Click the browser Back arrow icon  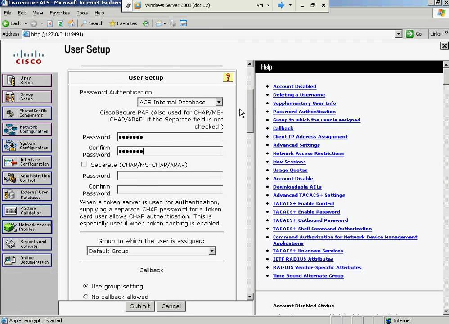[5, 23]
